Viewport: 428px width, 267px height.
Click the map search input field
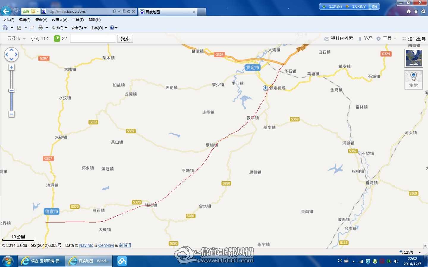coord(93,39)
